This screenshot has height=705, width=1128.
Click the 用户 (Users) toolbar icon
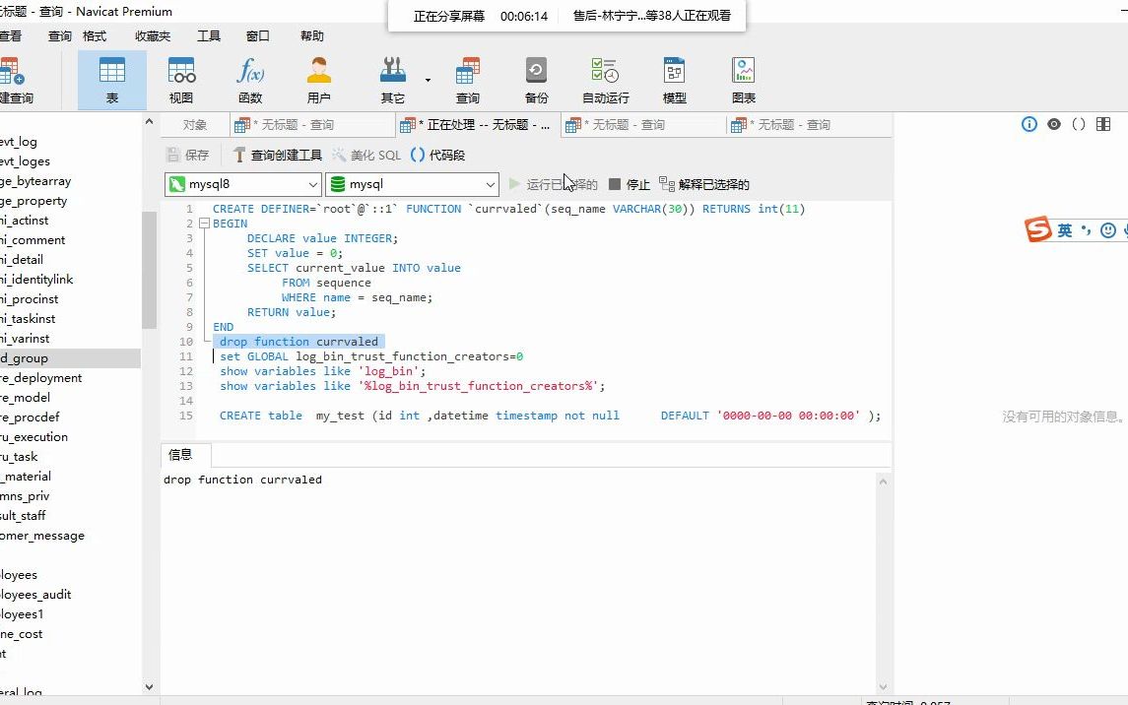coord(318,79)
